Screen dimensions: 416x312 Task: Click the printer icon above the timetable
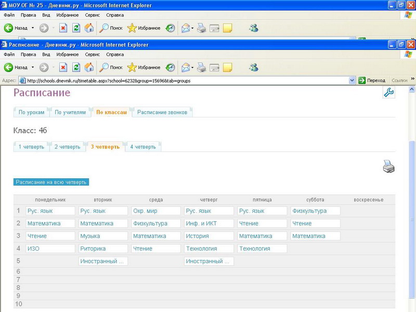pos(388,167)
